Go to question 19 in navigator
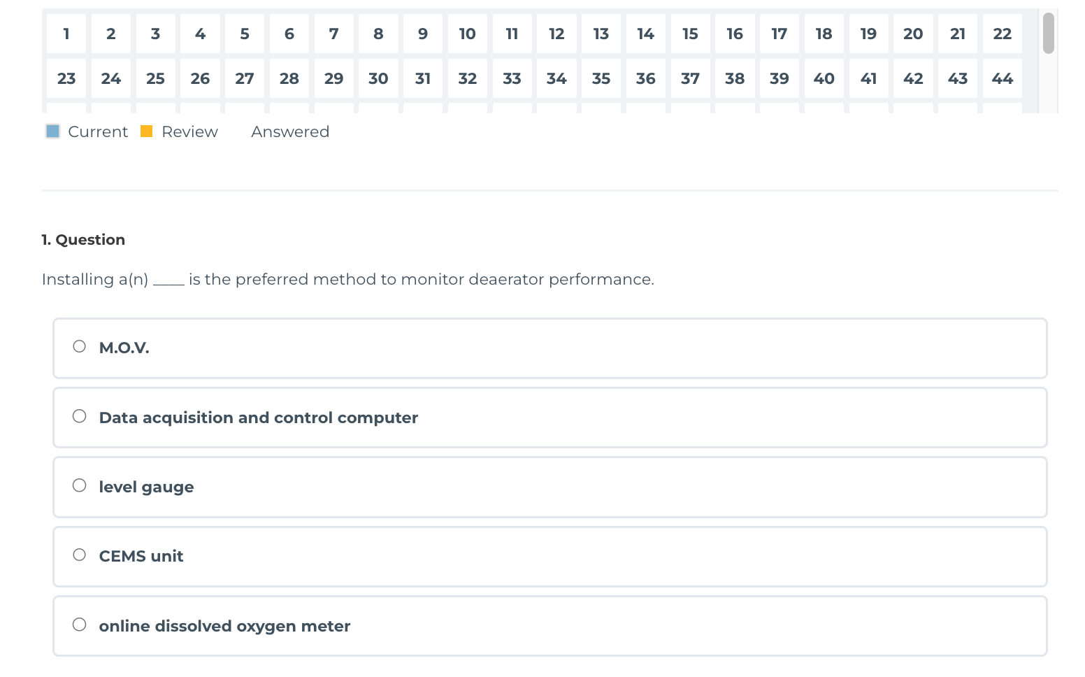1085x677 pixels. click(868, 34)
